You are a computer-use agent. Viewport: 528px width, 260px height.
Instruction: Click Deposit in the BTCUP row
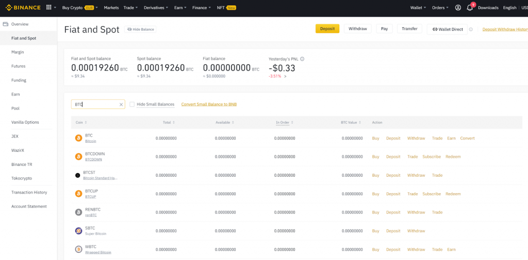[x=393, y=194]
